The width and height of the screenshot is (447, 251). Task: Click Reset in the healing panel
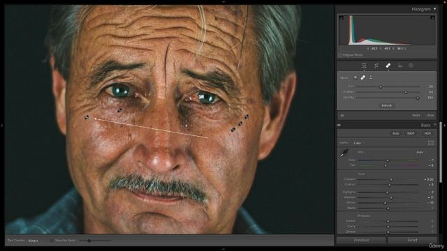(416, 115)
